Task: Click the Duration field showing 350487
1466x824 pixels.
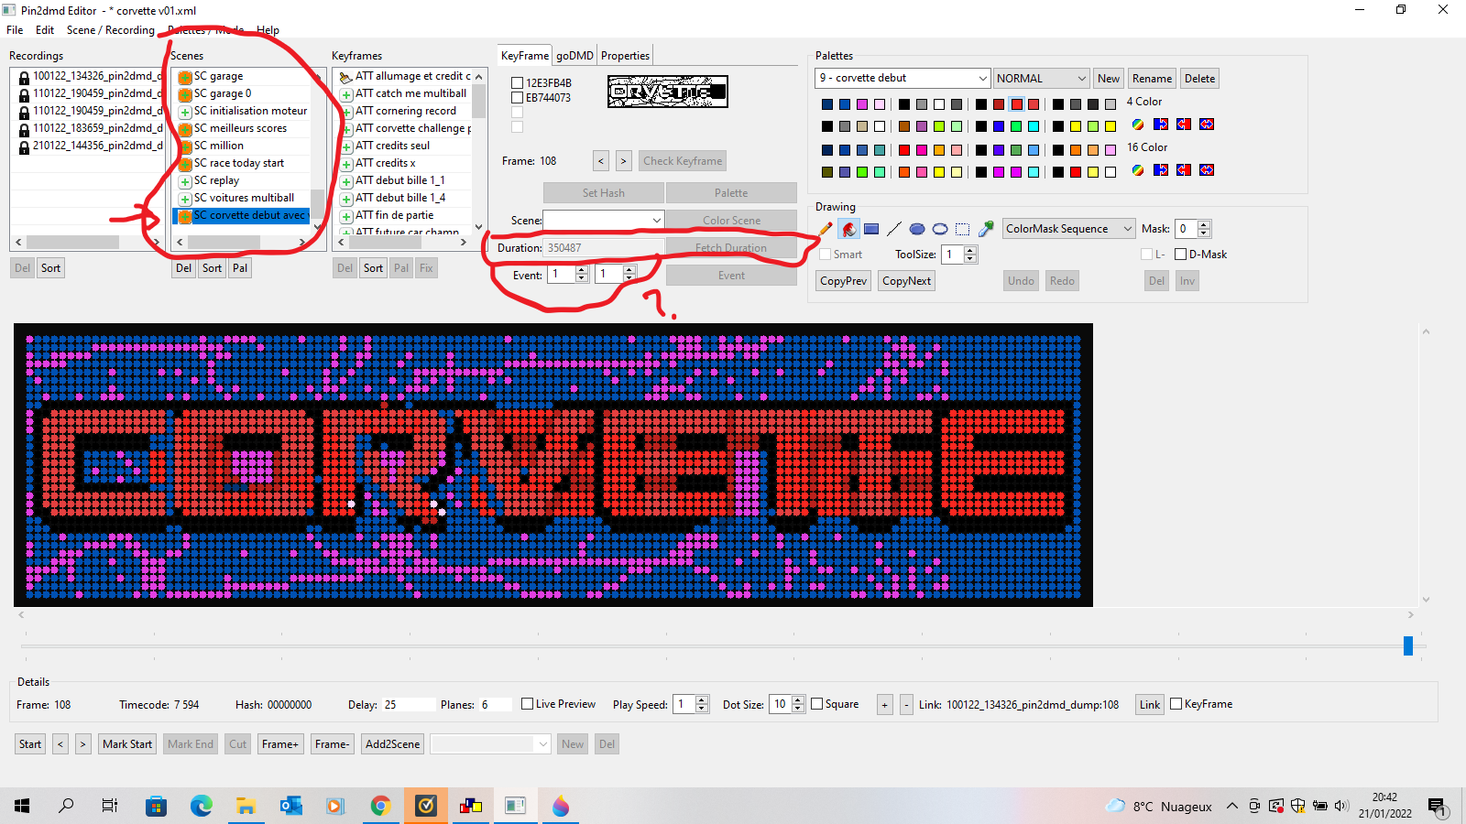Action: click(604, 248)
